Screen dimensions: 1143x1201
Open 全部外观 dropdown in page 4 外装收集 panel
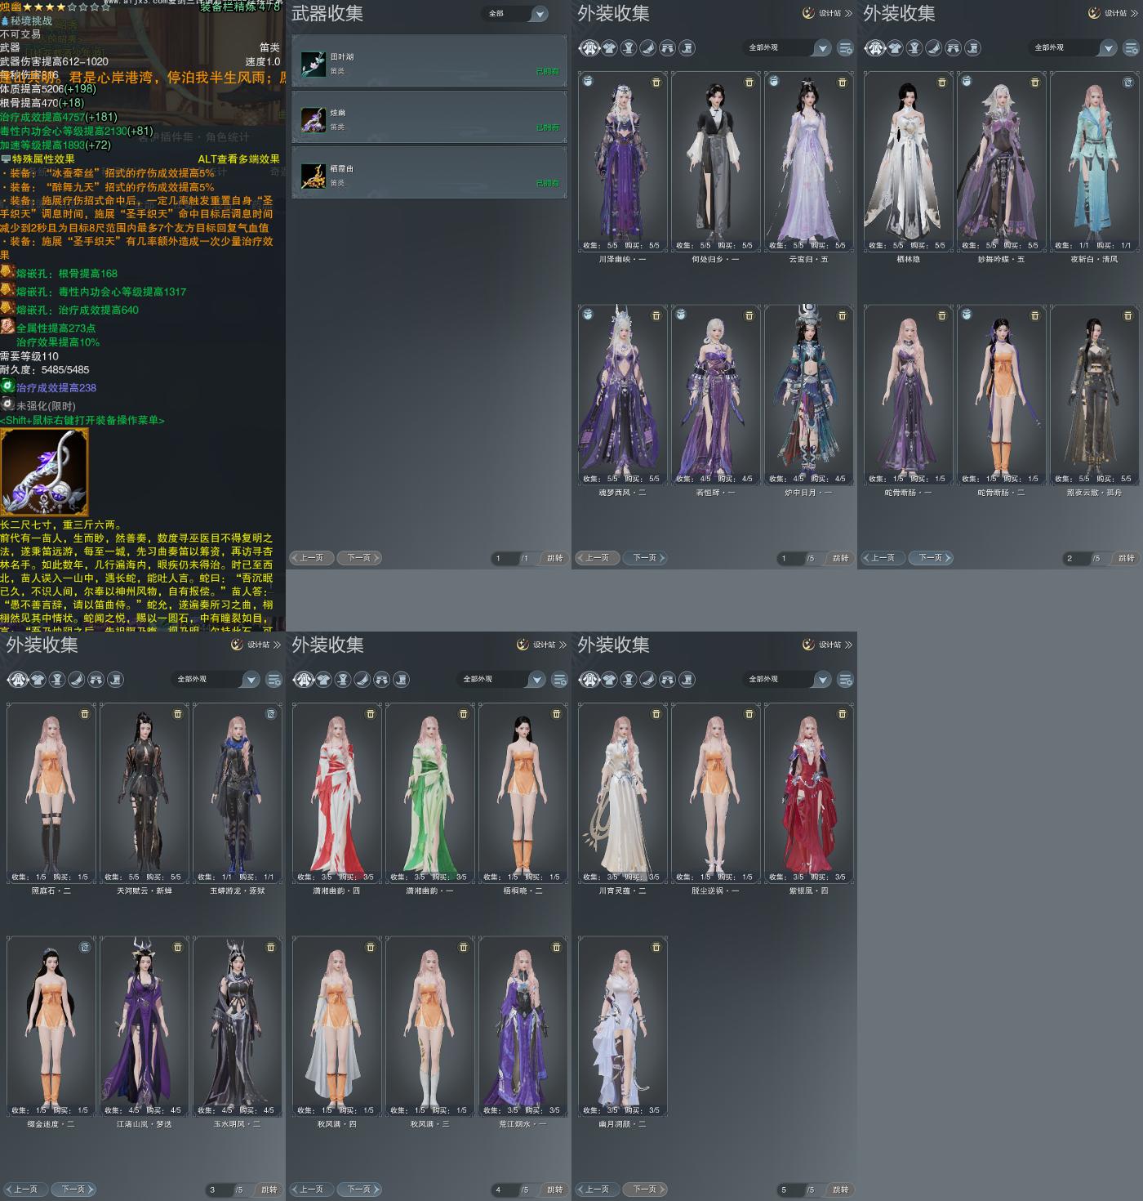502,680
